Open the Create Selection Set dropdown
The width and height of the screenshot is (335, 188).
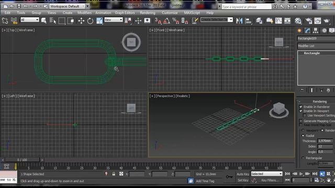(x=216, y=20)
